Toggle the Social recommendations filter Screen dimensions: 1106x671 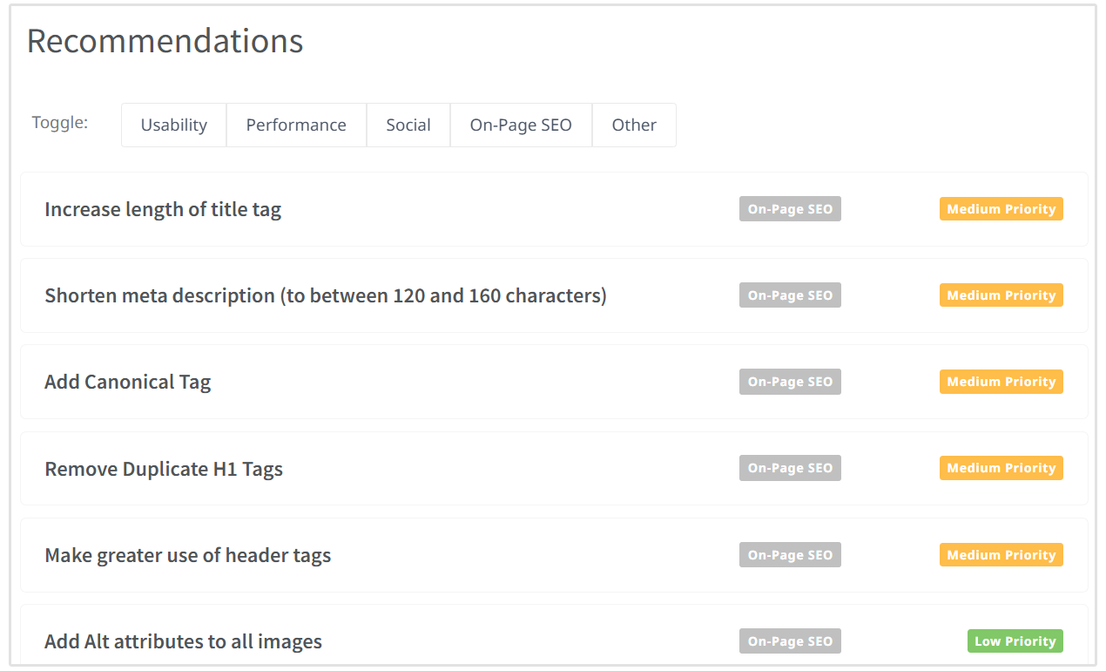coord(408,125)
